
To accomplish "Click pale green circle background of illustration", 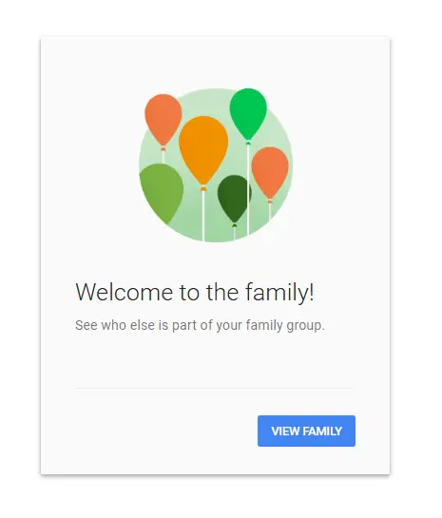I will pyautogui.click(x=216, y=165).
